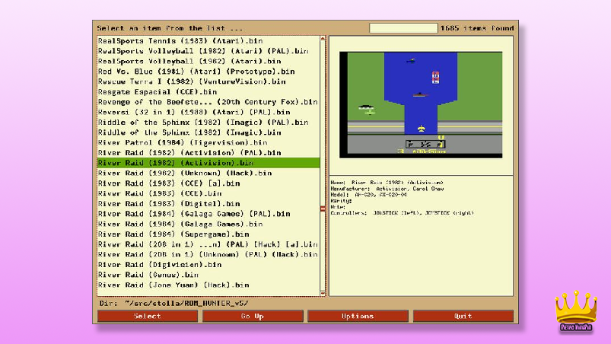Image resolution: width=611 pixels, height=344 pixels.
Task: Select River Raid (Jone Yuan) (Hack).bin
Action: [x=208, y=285]
